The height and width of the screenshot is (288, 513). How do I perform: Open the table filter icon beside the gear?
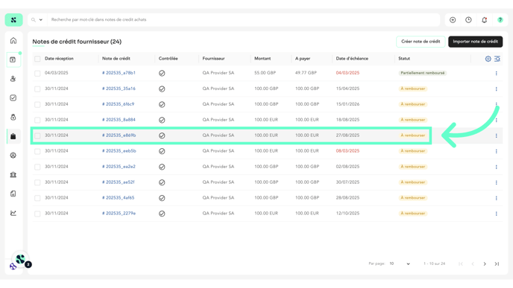tap(497, 59)
